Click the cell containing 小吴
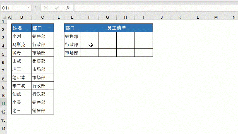The image size is (238, 134). click(x=21, y=102)
